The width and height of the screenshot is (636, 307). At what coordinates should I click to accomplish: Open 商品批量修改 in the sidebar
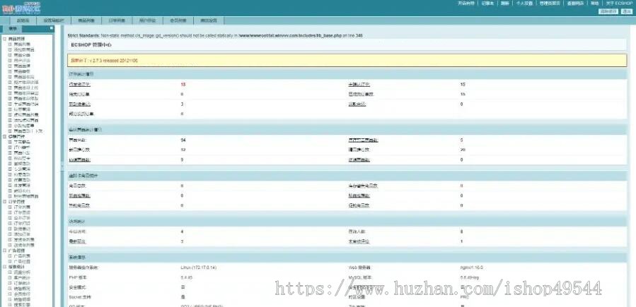[26, 99]
